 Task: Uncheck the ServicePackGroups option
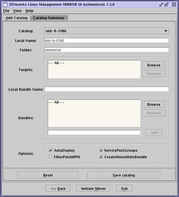point(101,151)
